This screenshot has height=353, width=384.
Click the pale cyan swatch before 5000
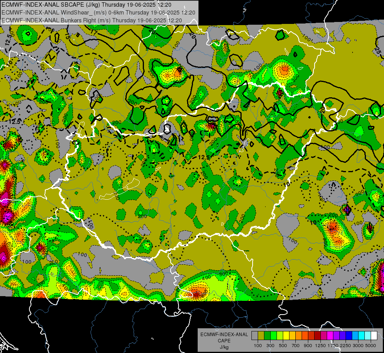tap(368, 336)
